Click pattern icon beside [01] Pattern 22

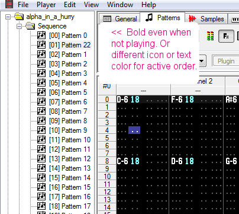(x=41, y=44)
